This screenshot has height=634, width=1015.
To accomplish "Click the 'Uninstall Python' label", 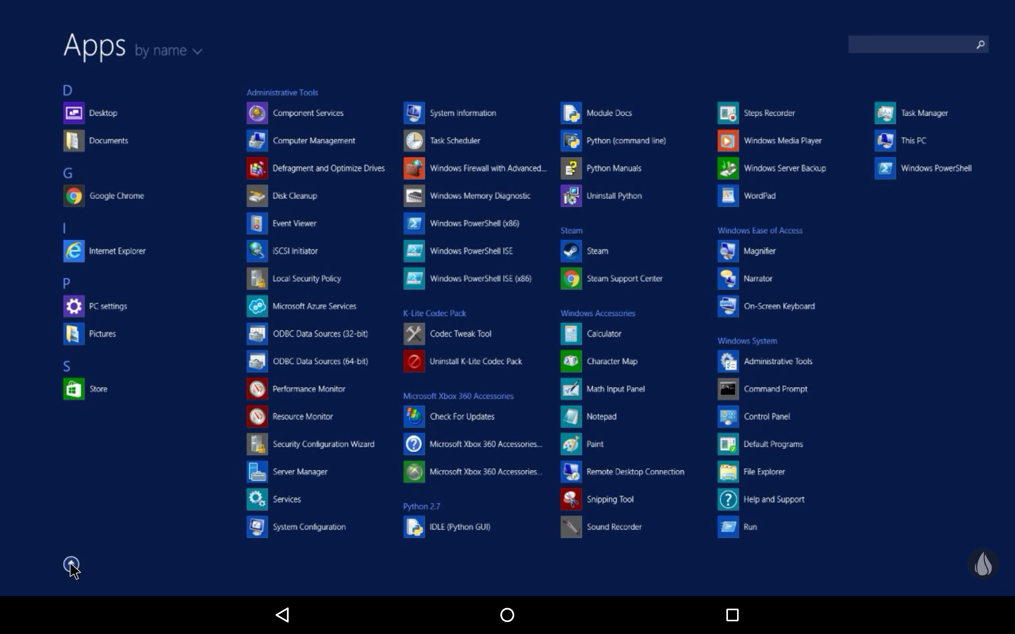I will pyautogui.click(x=614, y=196).
